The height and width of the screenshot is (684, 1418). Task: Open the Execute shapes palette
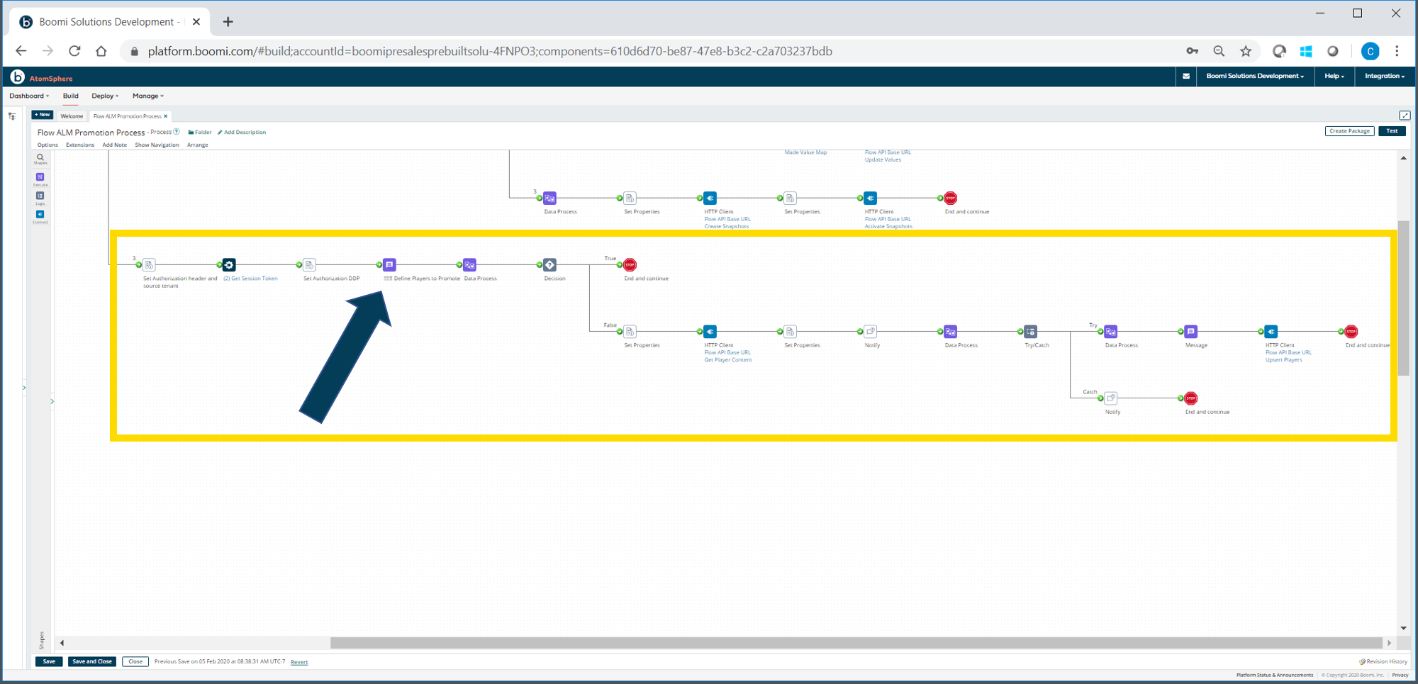40,177
